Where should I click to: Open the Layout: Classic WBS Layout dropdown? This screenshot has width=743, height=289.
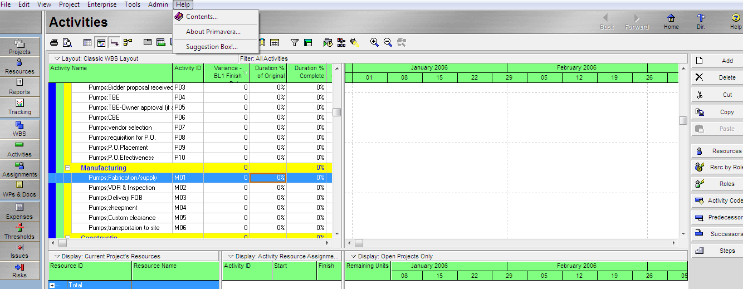(x=57, y=58)
